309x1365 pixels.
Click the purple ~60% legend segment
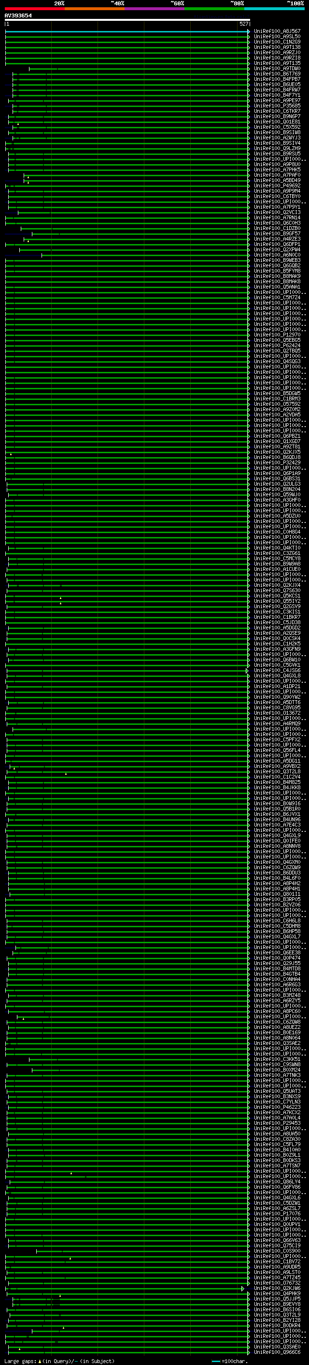[x=155, y=9]
